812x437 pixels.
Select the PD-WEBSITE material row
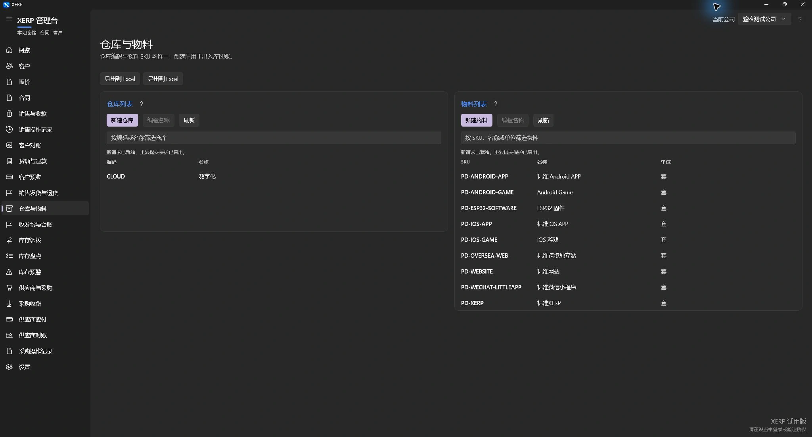(x=628, y=272)
